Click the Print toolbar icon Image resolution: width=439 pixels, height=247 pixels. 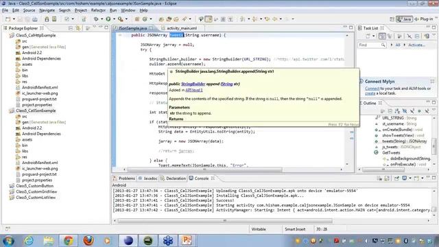[35, 19]
